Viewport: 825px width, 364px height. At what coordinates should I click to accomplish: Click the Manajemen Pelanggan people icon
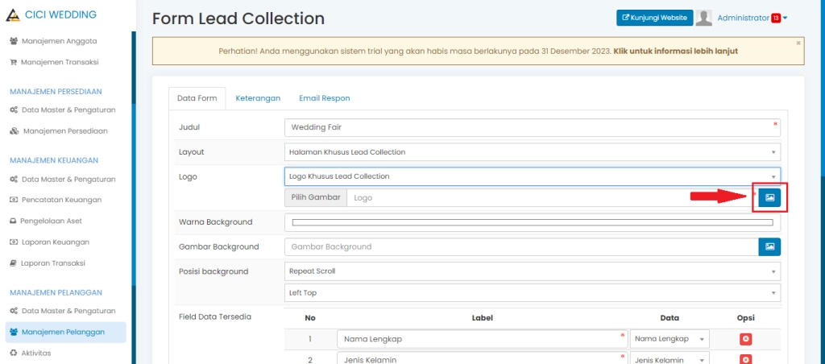[x=15, y=332]
